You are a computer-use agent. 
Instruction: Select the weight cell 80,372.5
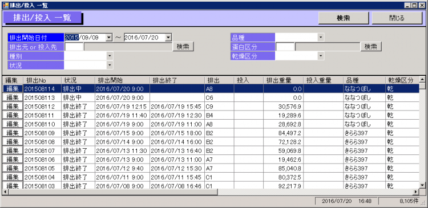click(283, 177)
